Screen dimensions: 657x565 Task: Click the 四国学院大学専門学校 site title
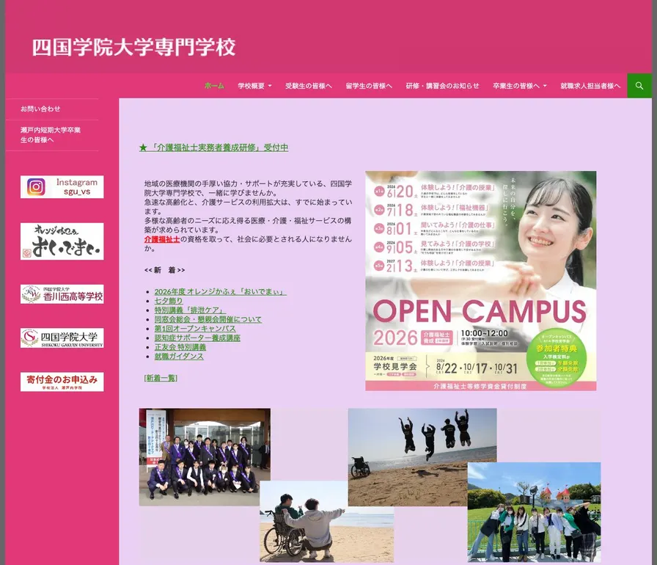[133, 47]
